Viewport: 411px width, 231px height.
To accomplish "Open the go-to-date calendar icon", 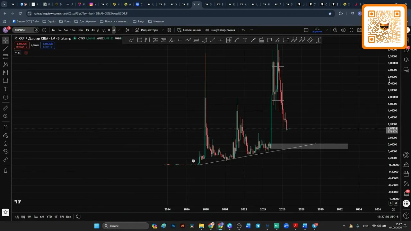I will tap(78, 217).
